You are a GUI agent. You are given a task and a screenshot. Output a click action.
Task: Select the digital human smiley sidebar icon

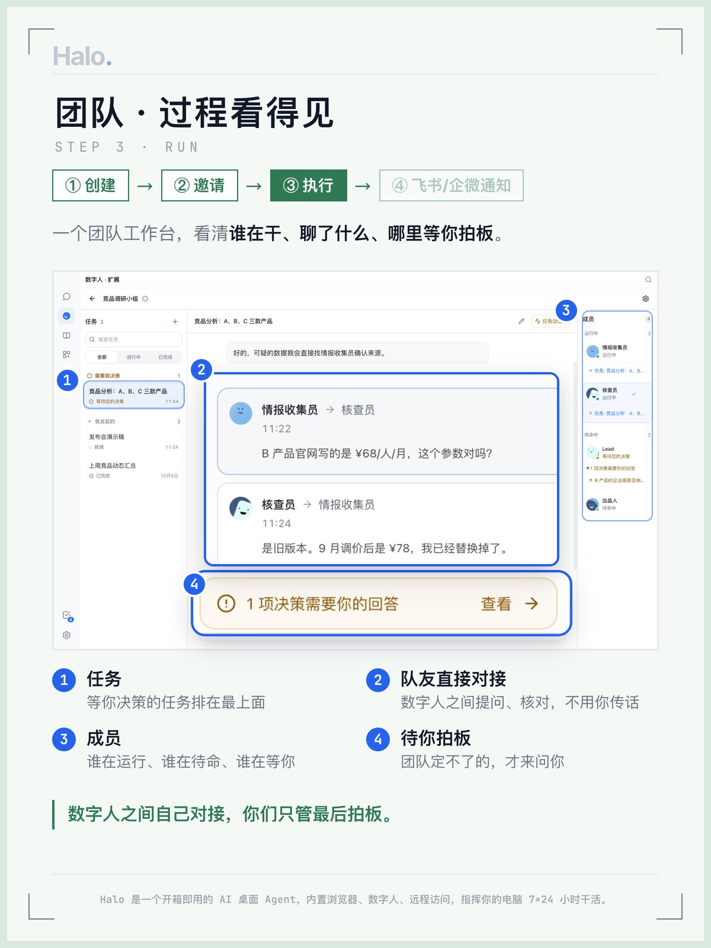66,316
